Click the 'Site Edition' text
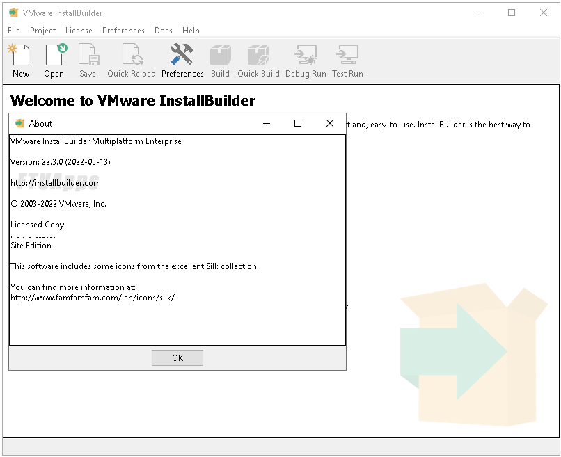 point(31,246)
